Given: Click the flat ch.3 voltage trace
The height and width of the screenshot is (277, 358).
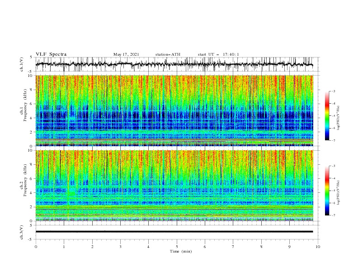Looking at the screenshot, I should pyautogui.click(x=174, y=232).
